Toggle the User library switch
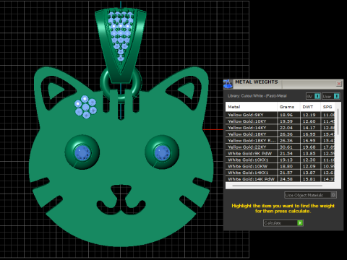The image size is (347, 260). pyautogui.click(x=337, y=96)
